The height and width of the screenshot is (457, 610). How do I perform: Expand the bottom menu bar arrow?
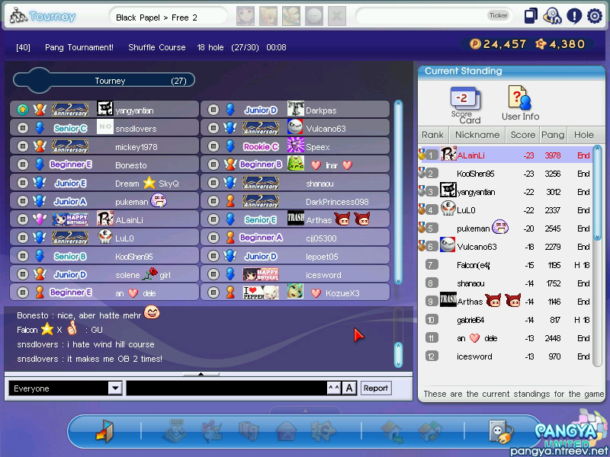click(x=305, y=411)
